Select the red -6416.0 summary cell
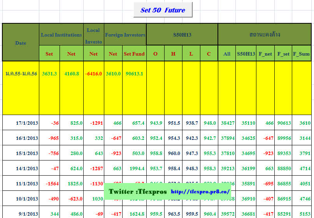314x218 pixels. [x=93, y=73]
